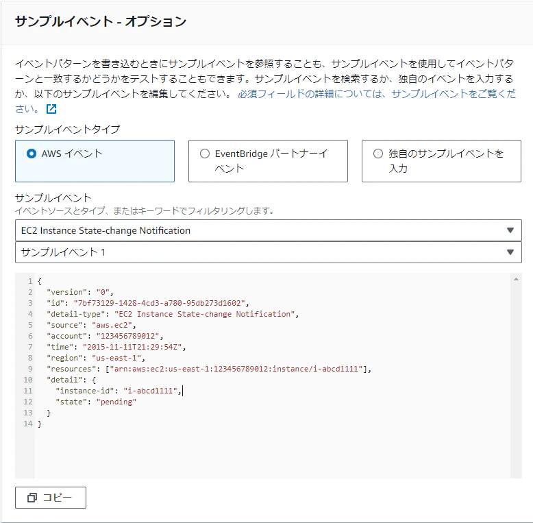Click the "resources" ARN line in editor

pos(209,369)
